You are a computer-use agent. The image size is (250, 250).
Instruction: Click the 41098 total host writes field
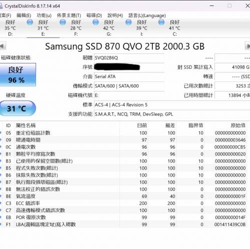(x=232, y=67)
